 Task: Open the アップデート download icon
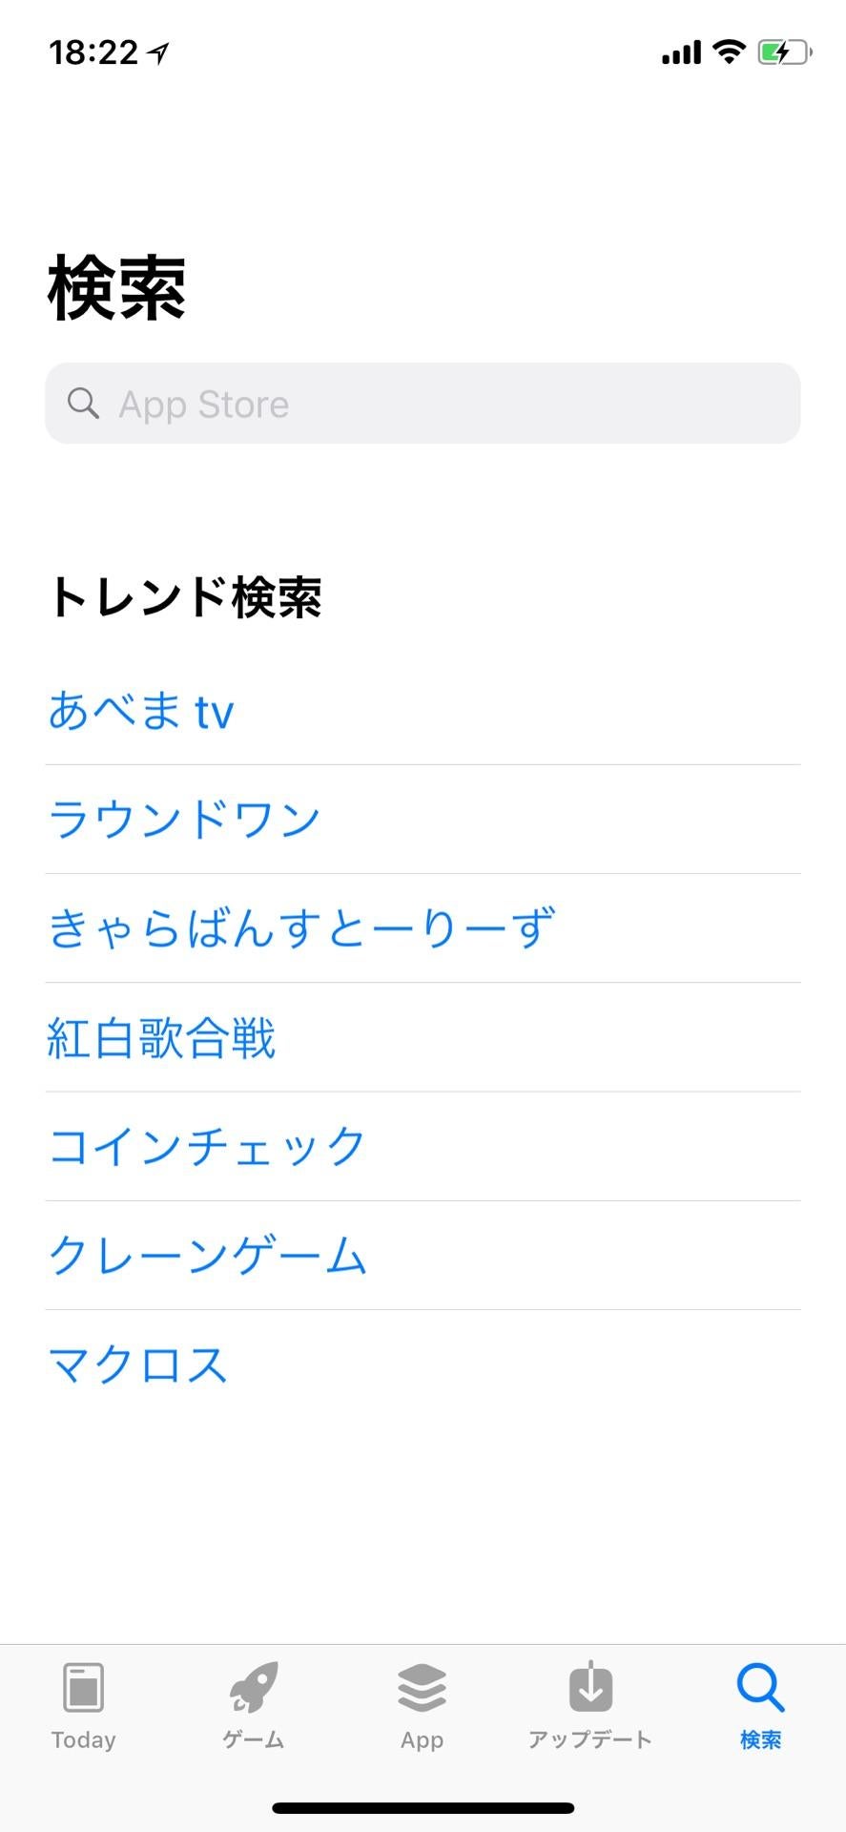(590, 1686)
